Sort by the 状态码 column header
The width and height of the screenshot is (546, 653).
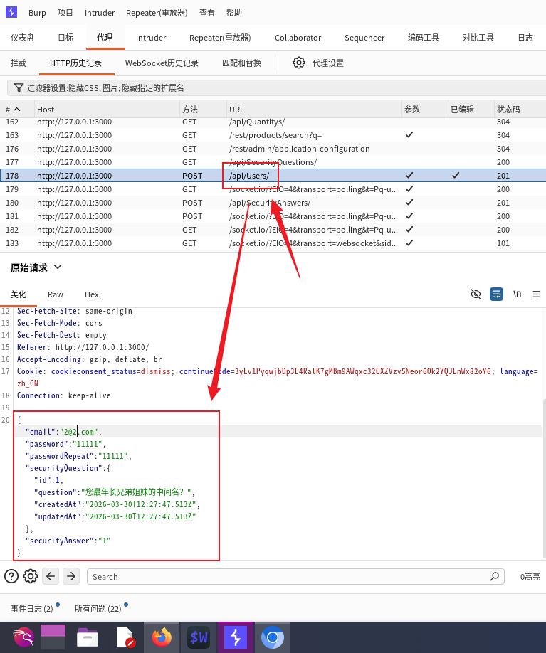coord(520,109)
